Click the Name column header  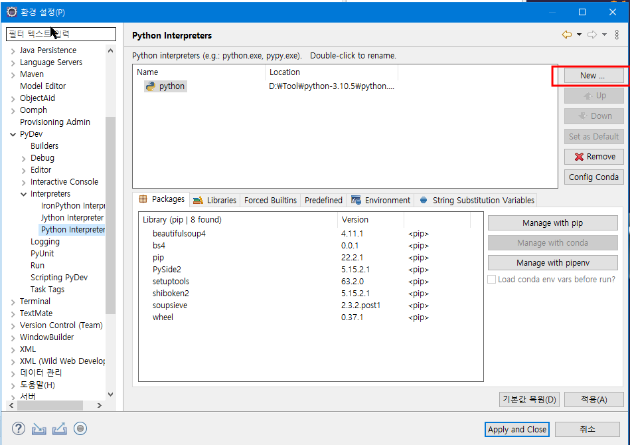[x=199, y=72]
